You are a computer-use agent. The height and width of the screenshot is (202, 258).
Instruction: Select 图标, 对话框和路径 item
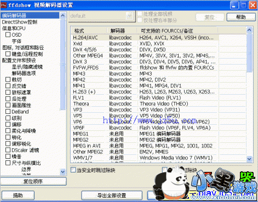pyautogui.click(x=23, y=48)
